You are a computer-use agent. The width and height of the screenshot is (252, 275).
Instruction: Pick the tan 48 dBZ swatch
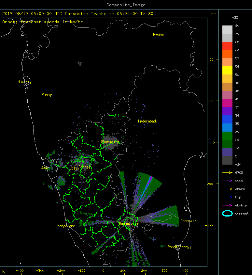coord(227,87)
